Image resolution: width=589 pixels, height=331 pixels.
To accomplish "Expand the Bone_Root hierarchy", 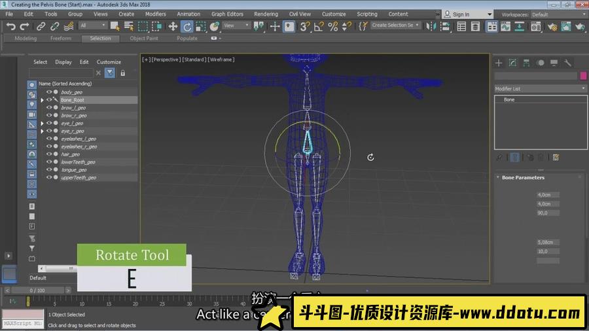I will coord(42,100).
